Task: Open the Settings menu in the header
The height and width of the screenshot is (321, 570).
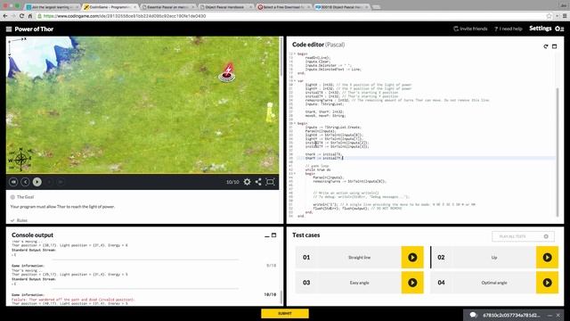Action: point(546,29)
